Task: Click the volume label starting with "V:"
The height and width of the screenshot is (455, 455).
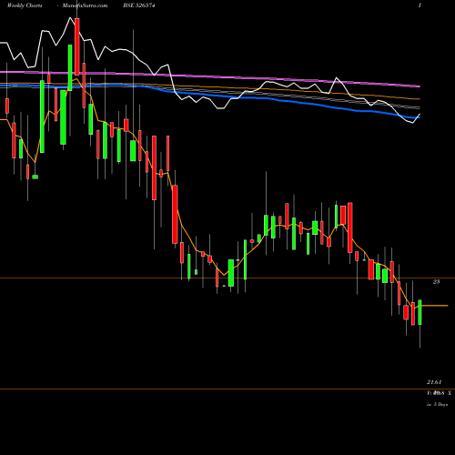Action: click(439, 393)
